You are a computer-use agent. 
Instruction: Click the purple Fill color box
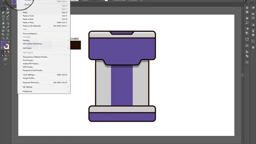(4, 44)
